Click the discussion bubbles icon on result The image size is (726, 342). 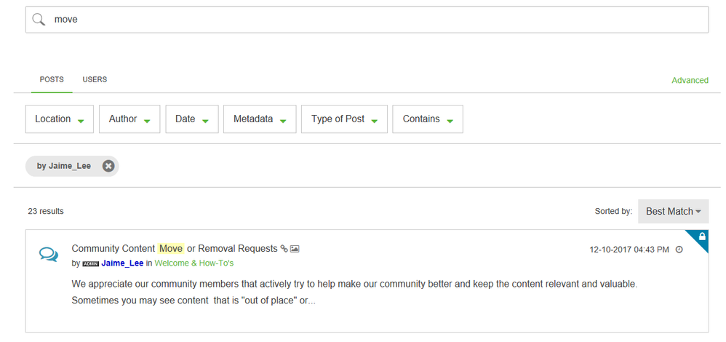coord(49,255)
